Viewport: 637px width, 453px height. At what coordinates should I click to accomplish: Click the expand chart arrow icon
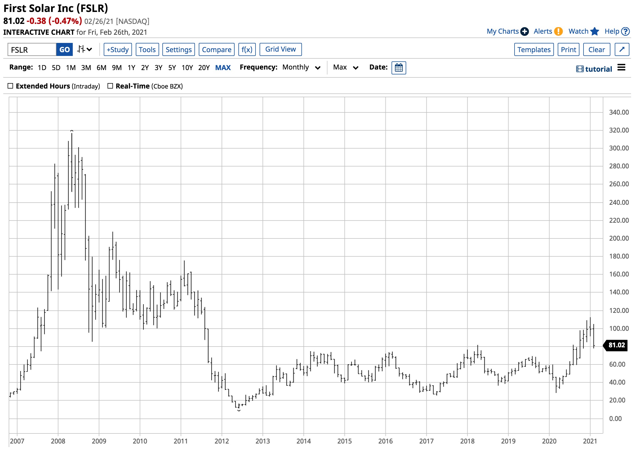622,50
